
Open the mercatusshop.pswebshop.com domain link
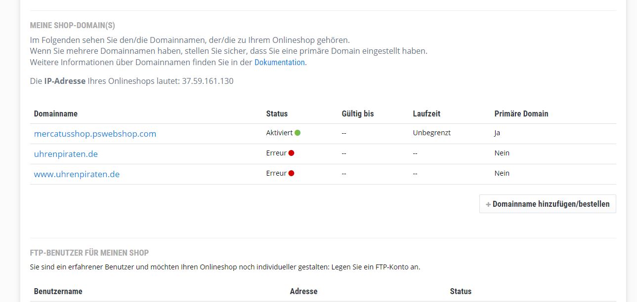[95, 134]
